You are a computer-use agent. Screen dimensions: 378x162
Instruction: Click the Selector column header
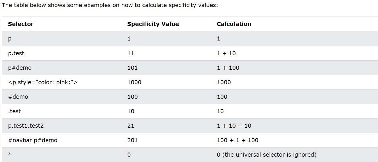21,24
